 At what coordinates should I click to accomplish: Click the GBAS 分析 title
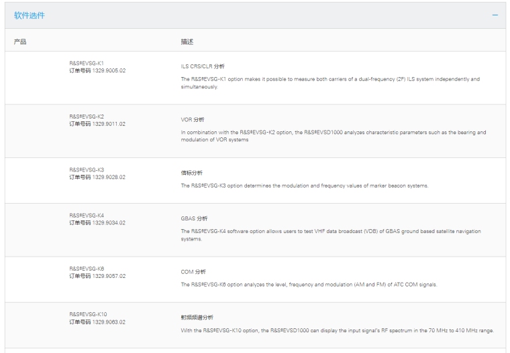point(195,218)
